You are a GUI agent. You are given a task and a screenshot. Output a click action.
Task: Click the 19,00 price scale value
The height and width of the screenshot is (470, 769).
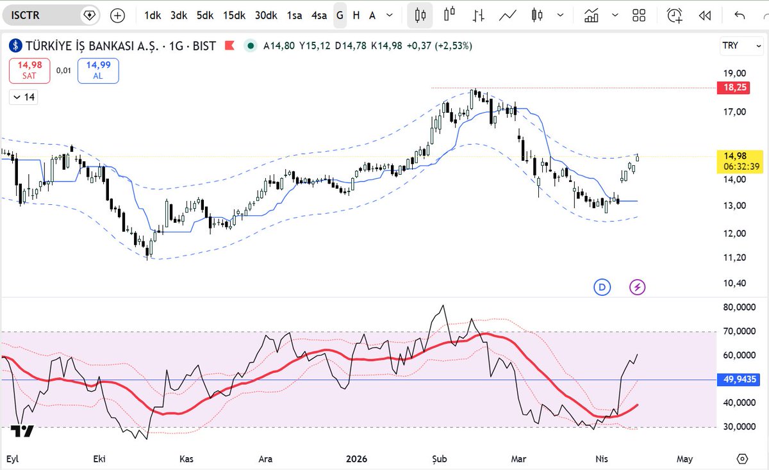click(734, 73)
